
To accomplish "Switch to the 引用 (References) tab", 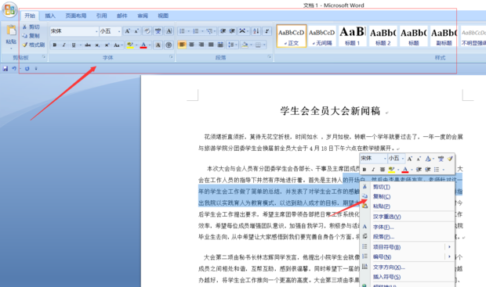I will 101,16.
